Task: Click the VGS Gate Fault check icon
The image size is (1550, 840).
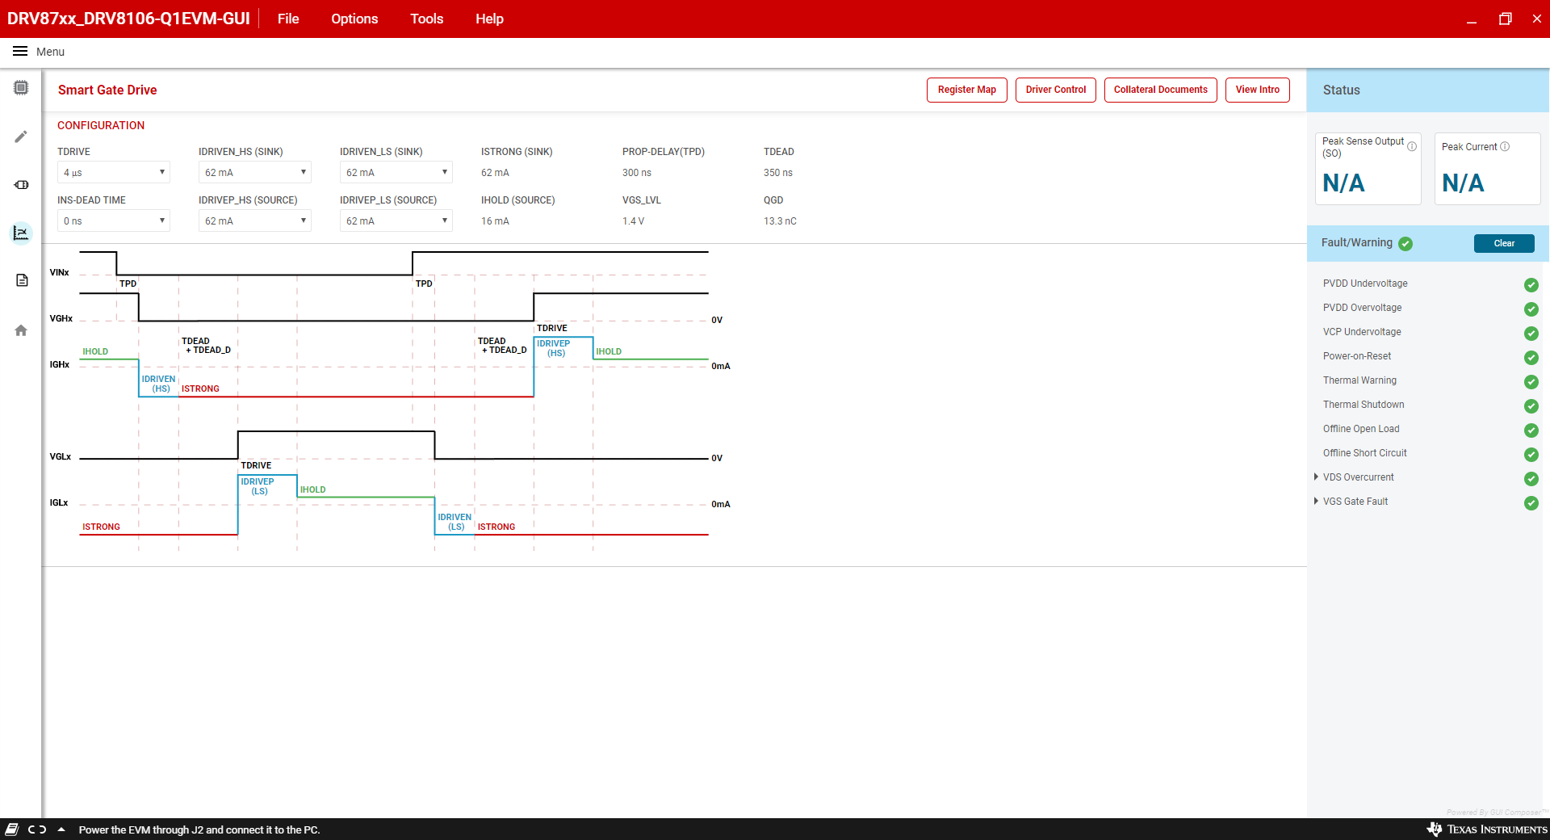Action: (1531, 502)
